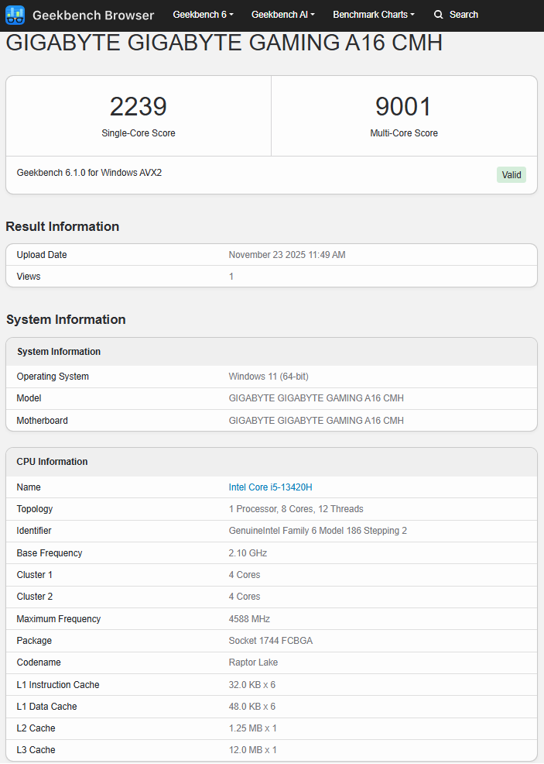Click the Views row label
The height and width of the screenshot is (764, 544).
pos(28,277)
